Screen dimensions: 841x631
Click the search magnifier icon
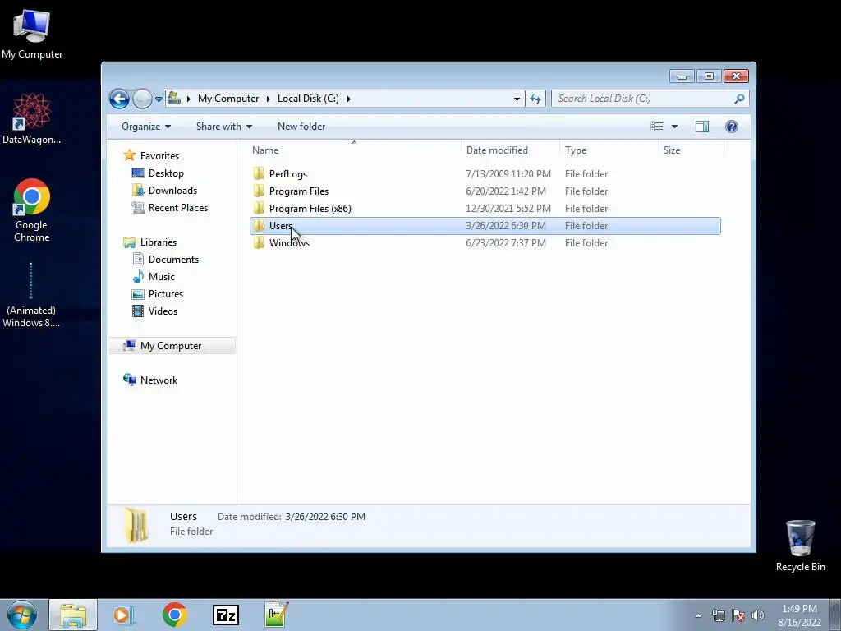740,99
